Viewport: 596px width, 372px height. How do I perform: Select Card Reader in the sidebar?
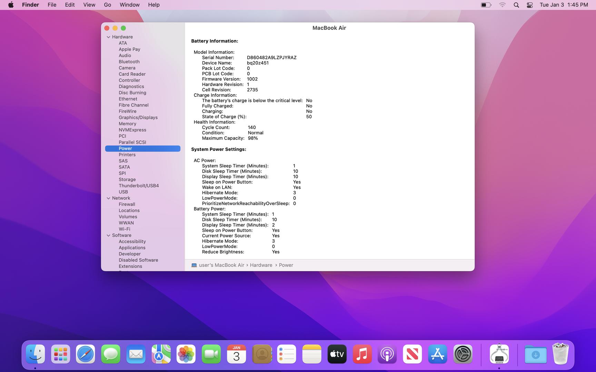pos(132,74)
